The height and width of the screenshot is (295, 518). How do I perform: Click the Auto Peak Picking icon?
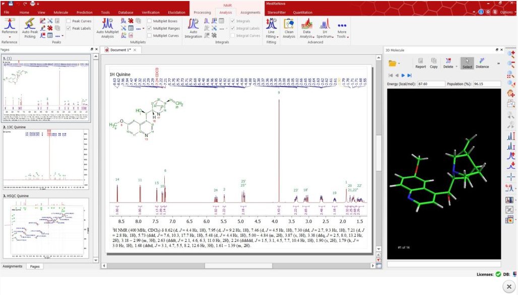coord(30,24)
